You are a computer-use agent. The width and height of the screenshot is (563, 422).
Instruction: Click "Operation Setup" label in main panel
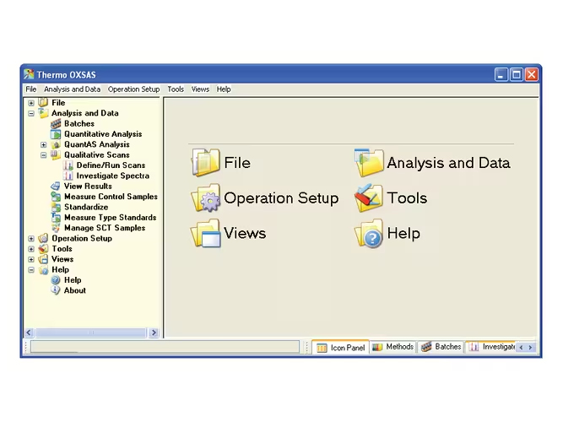point(281,197)
